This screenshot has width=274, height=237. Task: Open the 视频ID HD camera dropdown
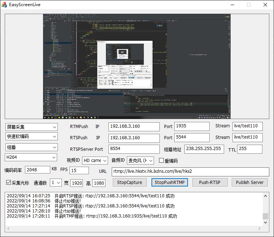pos(95,161)
